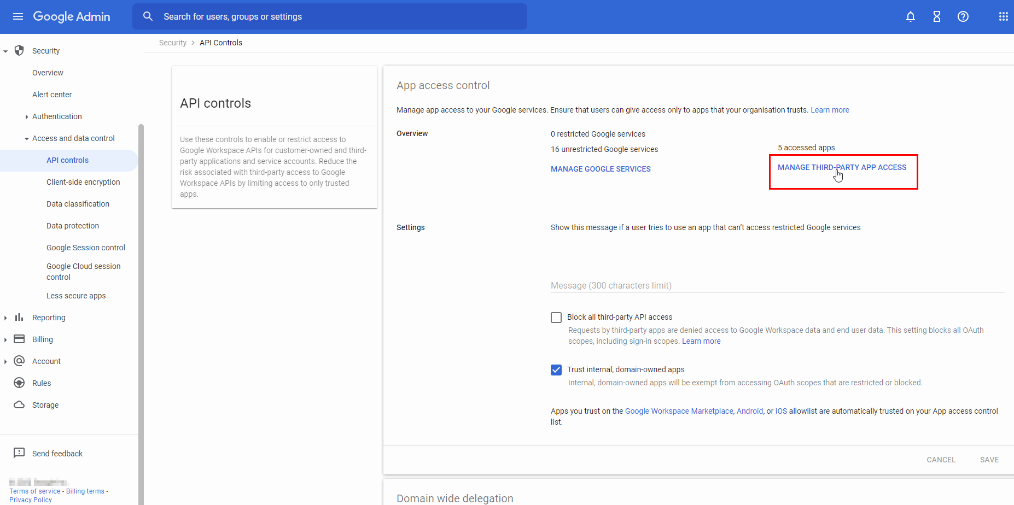Open the Client-side encryption menu item
The image size is (1014, 505).
[x=83, y=182]
